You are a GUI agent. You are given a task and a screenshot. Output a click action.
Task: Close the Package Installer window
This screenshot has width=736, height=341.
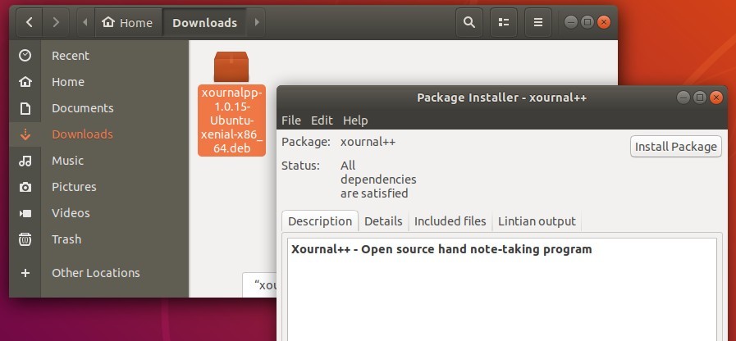tap(715, 98)
